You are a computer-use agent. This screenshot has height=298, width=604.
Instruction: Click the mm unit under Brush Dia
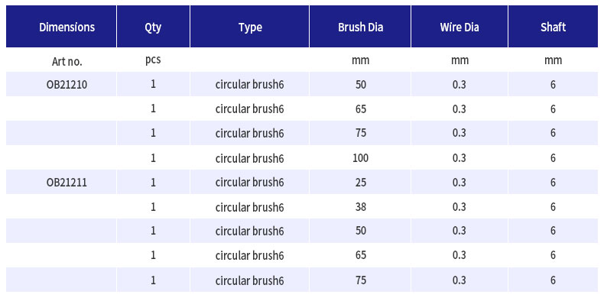(x=360, y=60)
